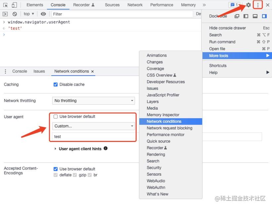Select Sensors from the More tools menu
This screenshot has width=272, height=208.
pos(154,174)
